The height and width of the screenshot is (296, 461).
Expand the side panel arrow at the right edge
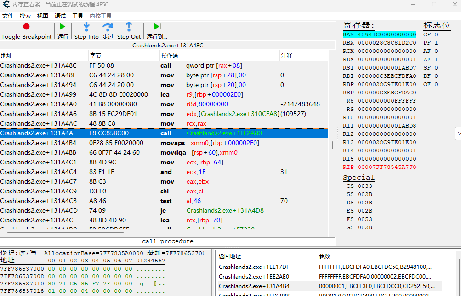point(458,133)
